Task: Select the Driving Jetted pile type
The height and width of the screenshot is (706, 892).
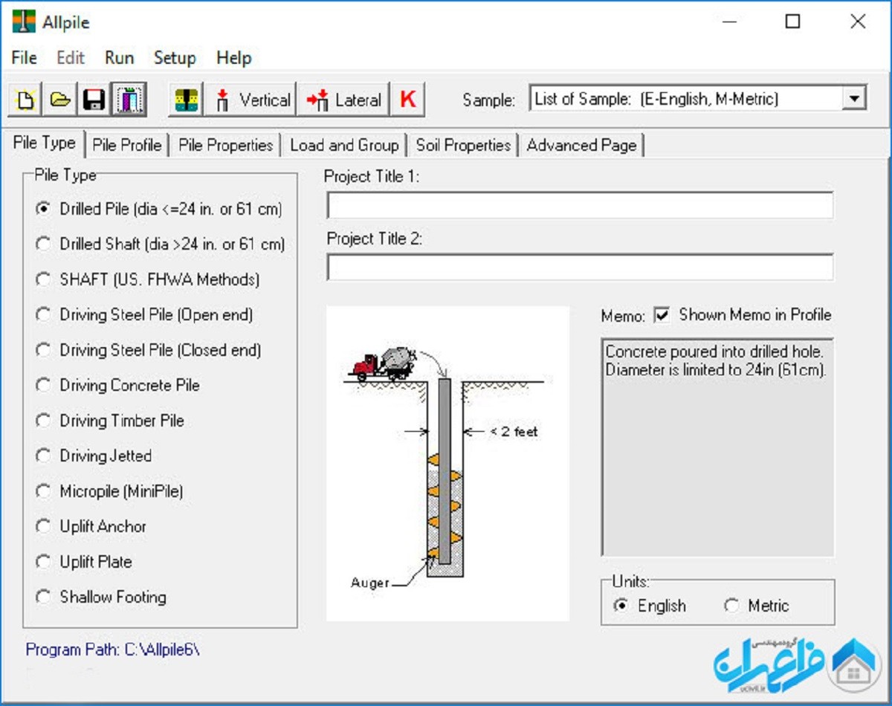Action: click(94, 456)
